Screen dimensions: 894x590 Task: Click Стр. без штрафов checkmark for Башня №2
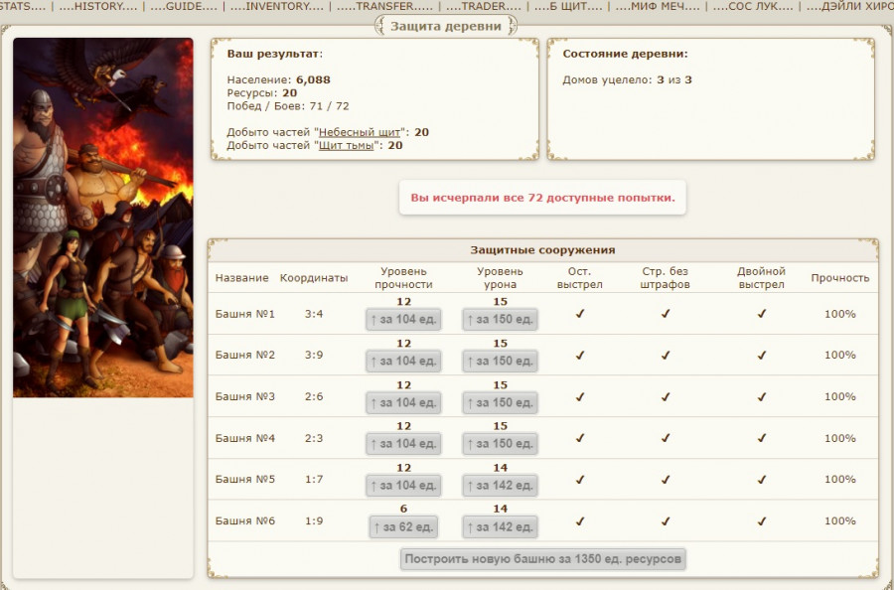pos(665,356)
